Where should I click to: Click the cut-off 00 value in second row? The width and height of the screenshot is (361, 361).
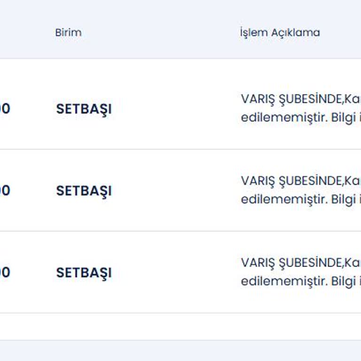[5, 190]
